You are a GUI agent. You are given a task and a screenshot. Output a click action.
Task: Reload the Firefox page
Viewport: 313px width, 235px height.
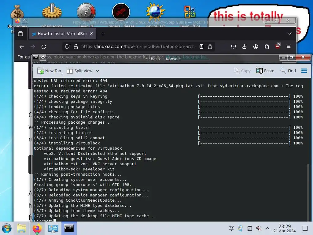44,47
